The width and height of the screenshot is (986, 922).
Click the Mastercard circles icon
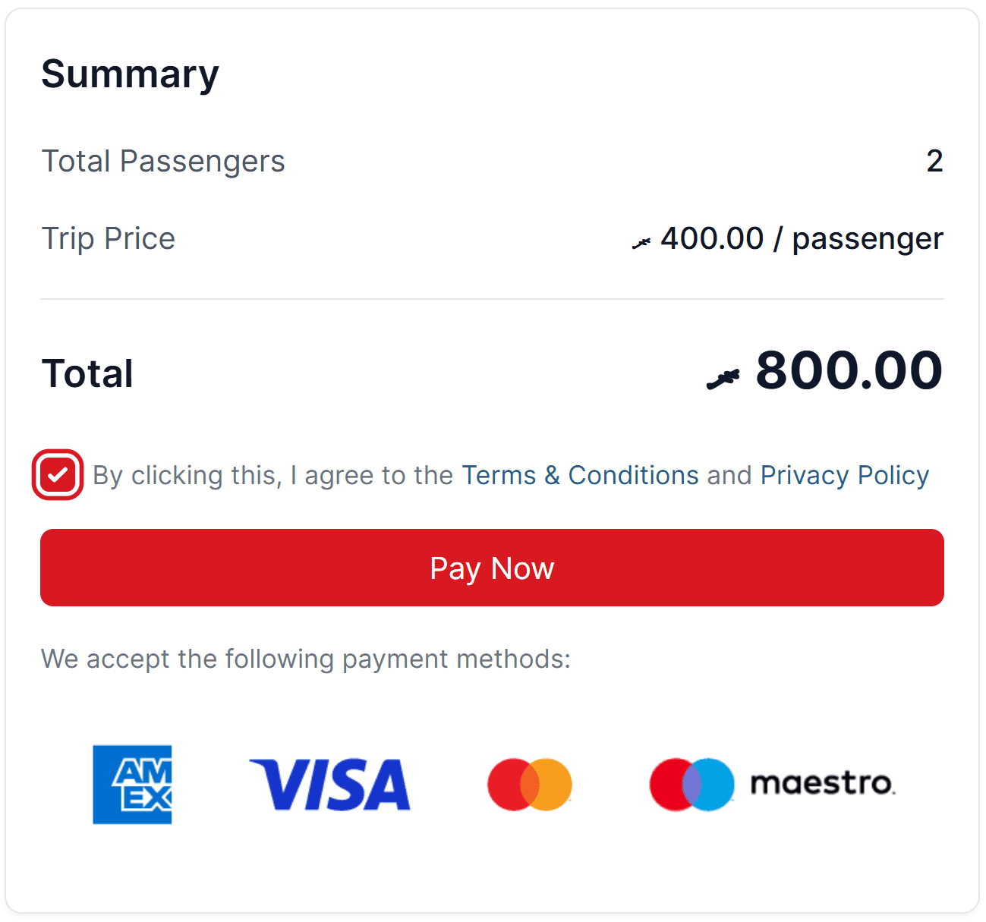pyautogui.click(x=529, y=785)
